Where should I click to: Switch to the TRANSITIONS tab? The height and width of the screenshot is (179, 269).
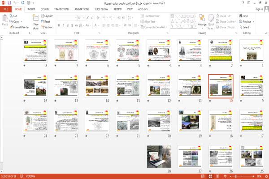tap(61, 9)
